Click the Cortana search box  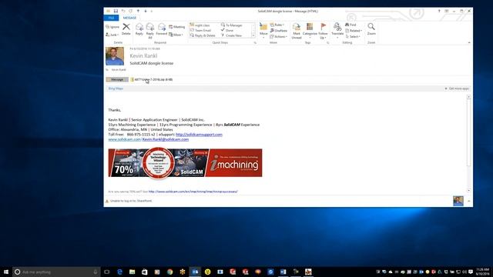tap(56, 272)
